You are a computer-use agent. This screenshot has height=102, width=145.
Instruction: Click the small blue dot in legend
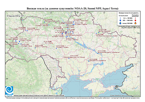click(120, 18)
